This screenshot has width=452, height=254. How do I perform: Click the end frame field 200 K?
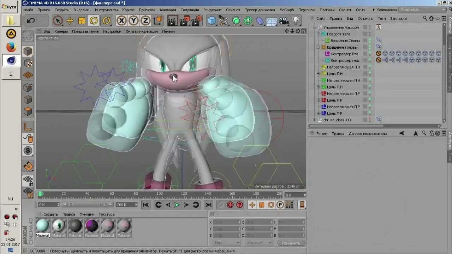126,205
